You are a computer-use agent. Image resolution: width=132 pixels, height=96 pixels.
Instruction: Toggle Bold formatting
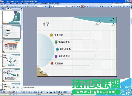click(72, 6)
